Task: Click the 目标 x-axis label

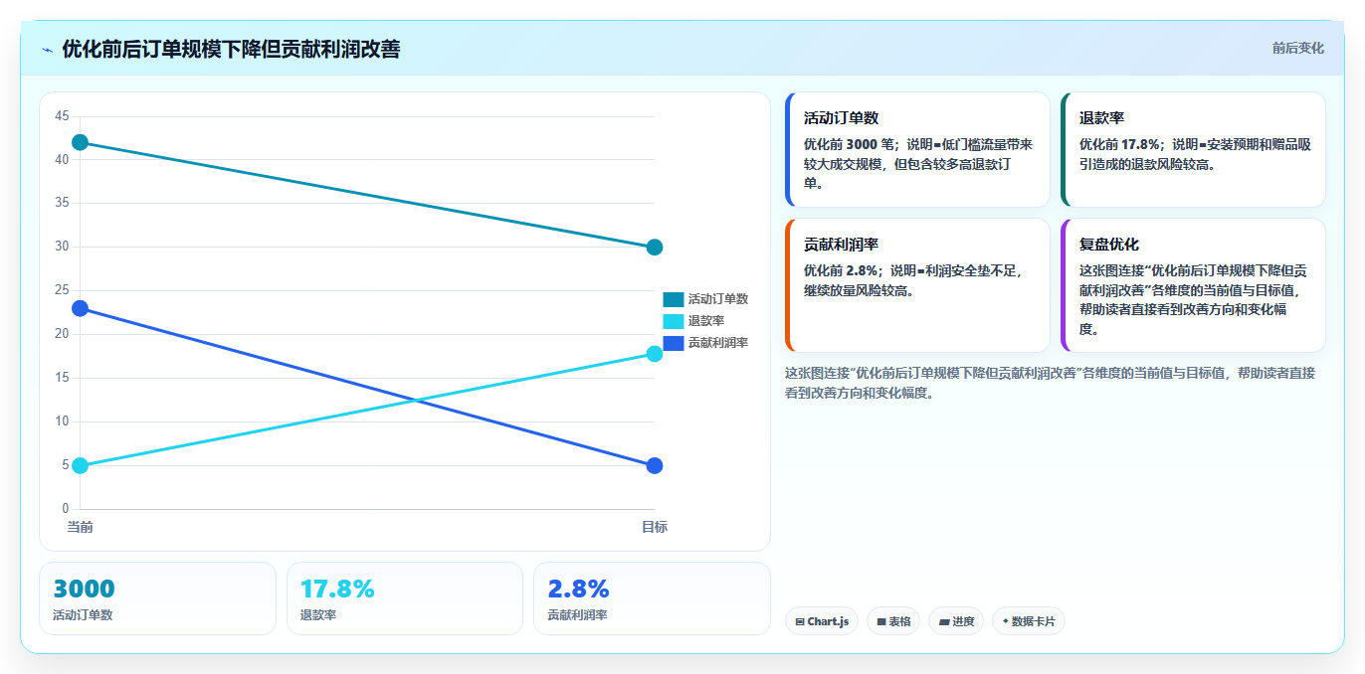Action: (x=655, y=527)
